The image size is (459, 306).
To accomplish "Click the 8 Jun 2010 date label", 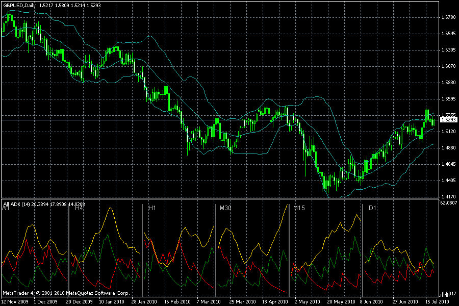I will point(371,301).
